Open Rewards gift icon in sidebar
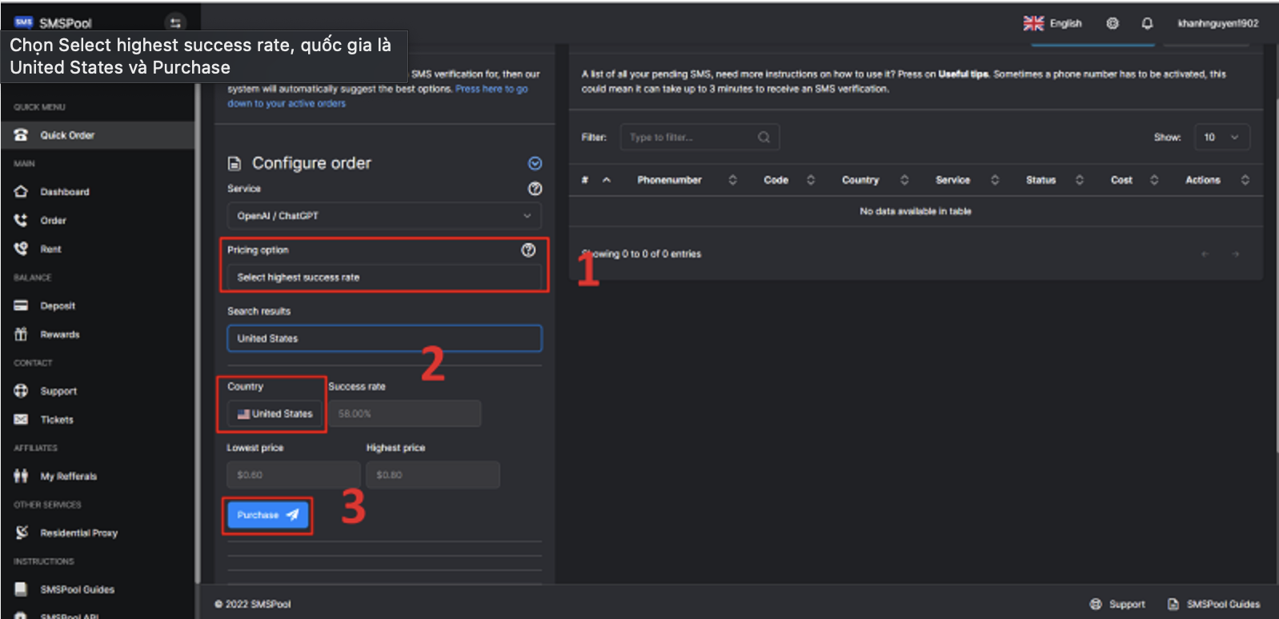This screenshot has height=619, width=1279. [x=22, y=334]
